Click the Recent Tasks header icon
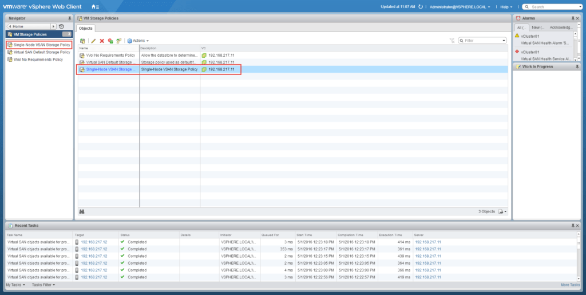 pos(10,226)
